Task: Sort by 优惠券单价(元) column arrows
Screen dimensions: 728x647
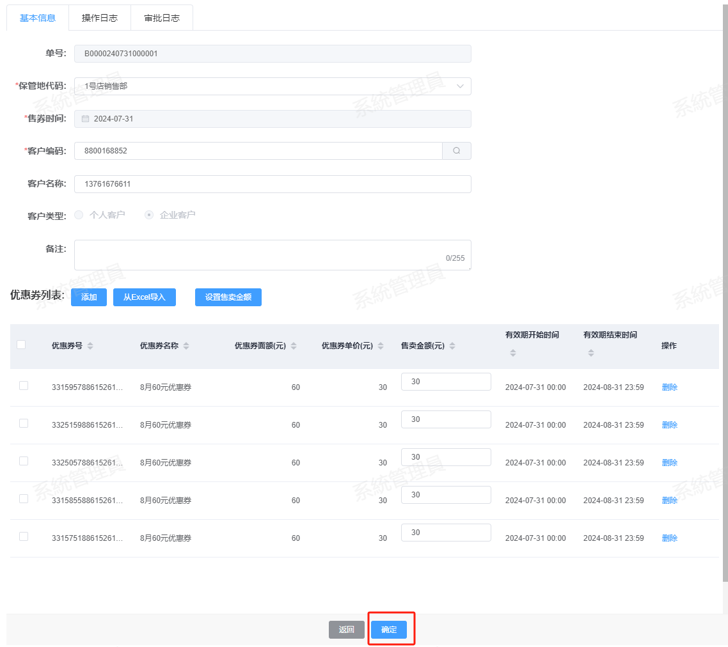Action: click(x=381, y=346)
